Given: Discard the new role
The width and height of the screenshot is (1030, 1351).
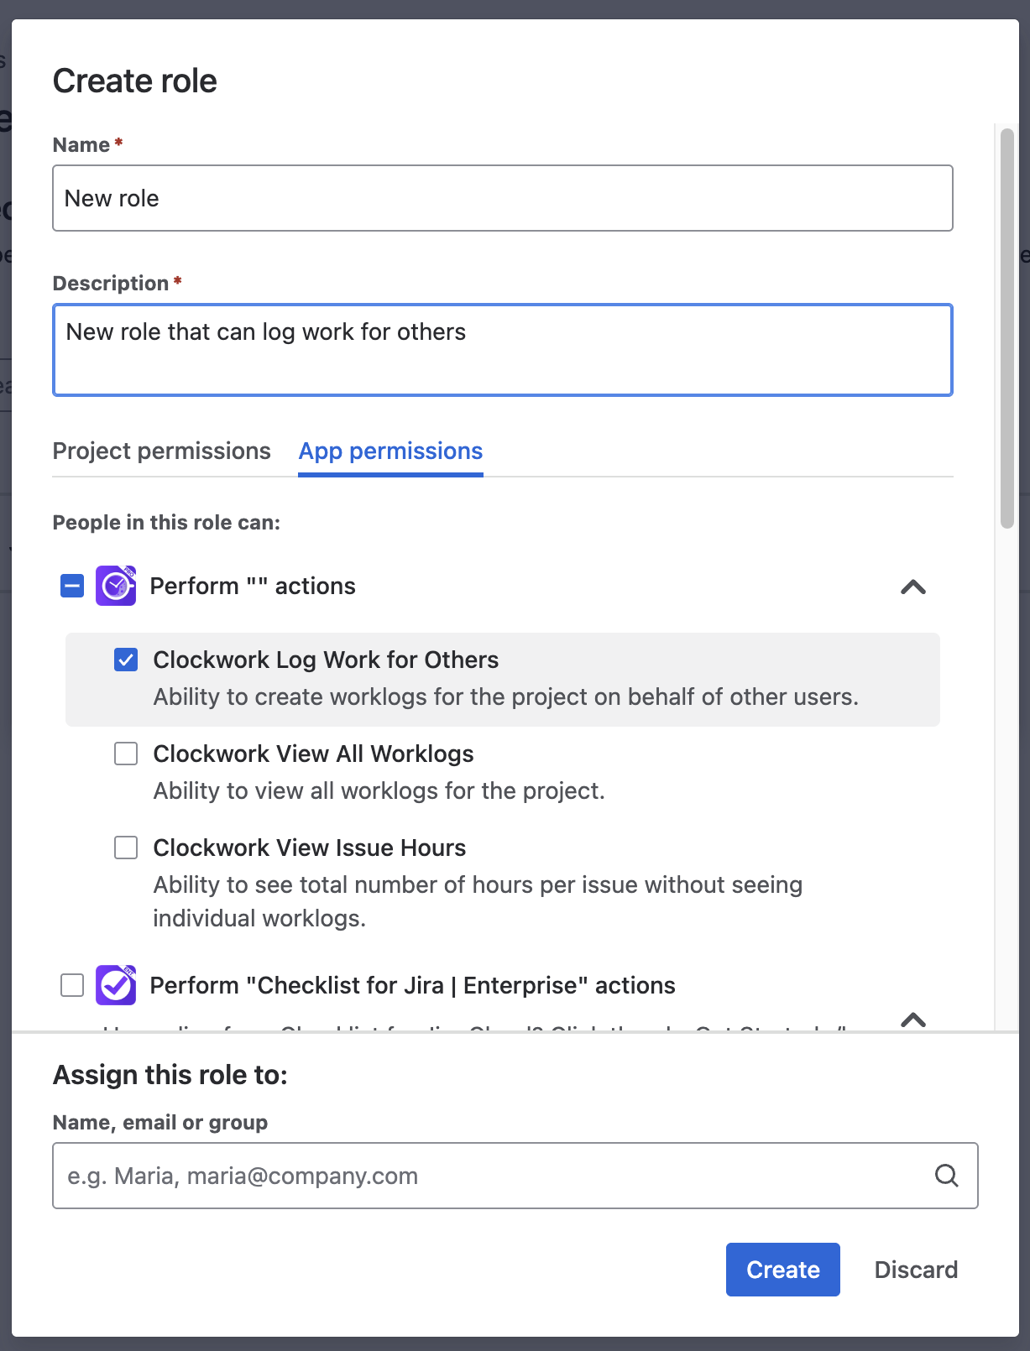Looking at the screenshot, I should point(916,1270).
